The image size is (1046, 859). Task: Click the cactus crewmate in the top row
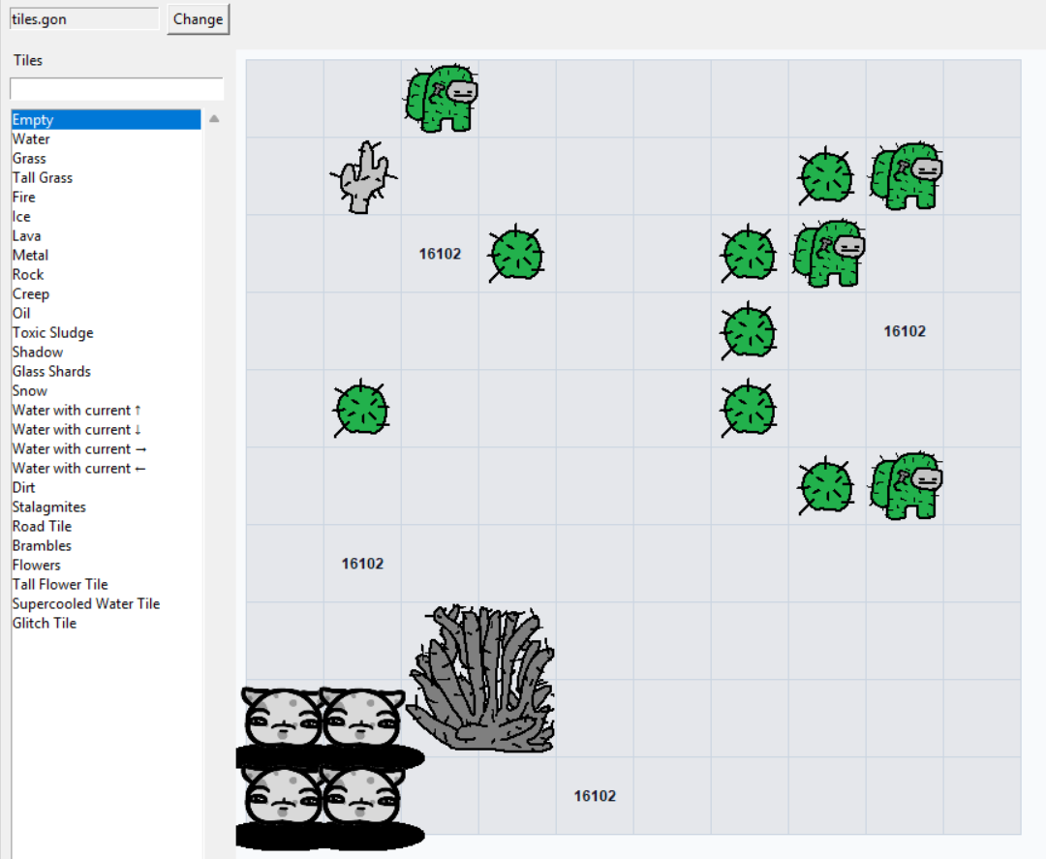point(441,99)
